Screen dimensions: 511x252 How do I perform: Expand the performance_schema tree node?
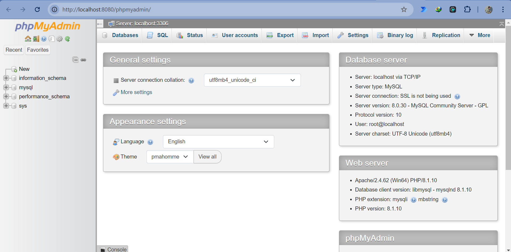click(6, 96)
